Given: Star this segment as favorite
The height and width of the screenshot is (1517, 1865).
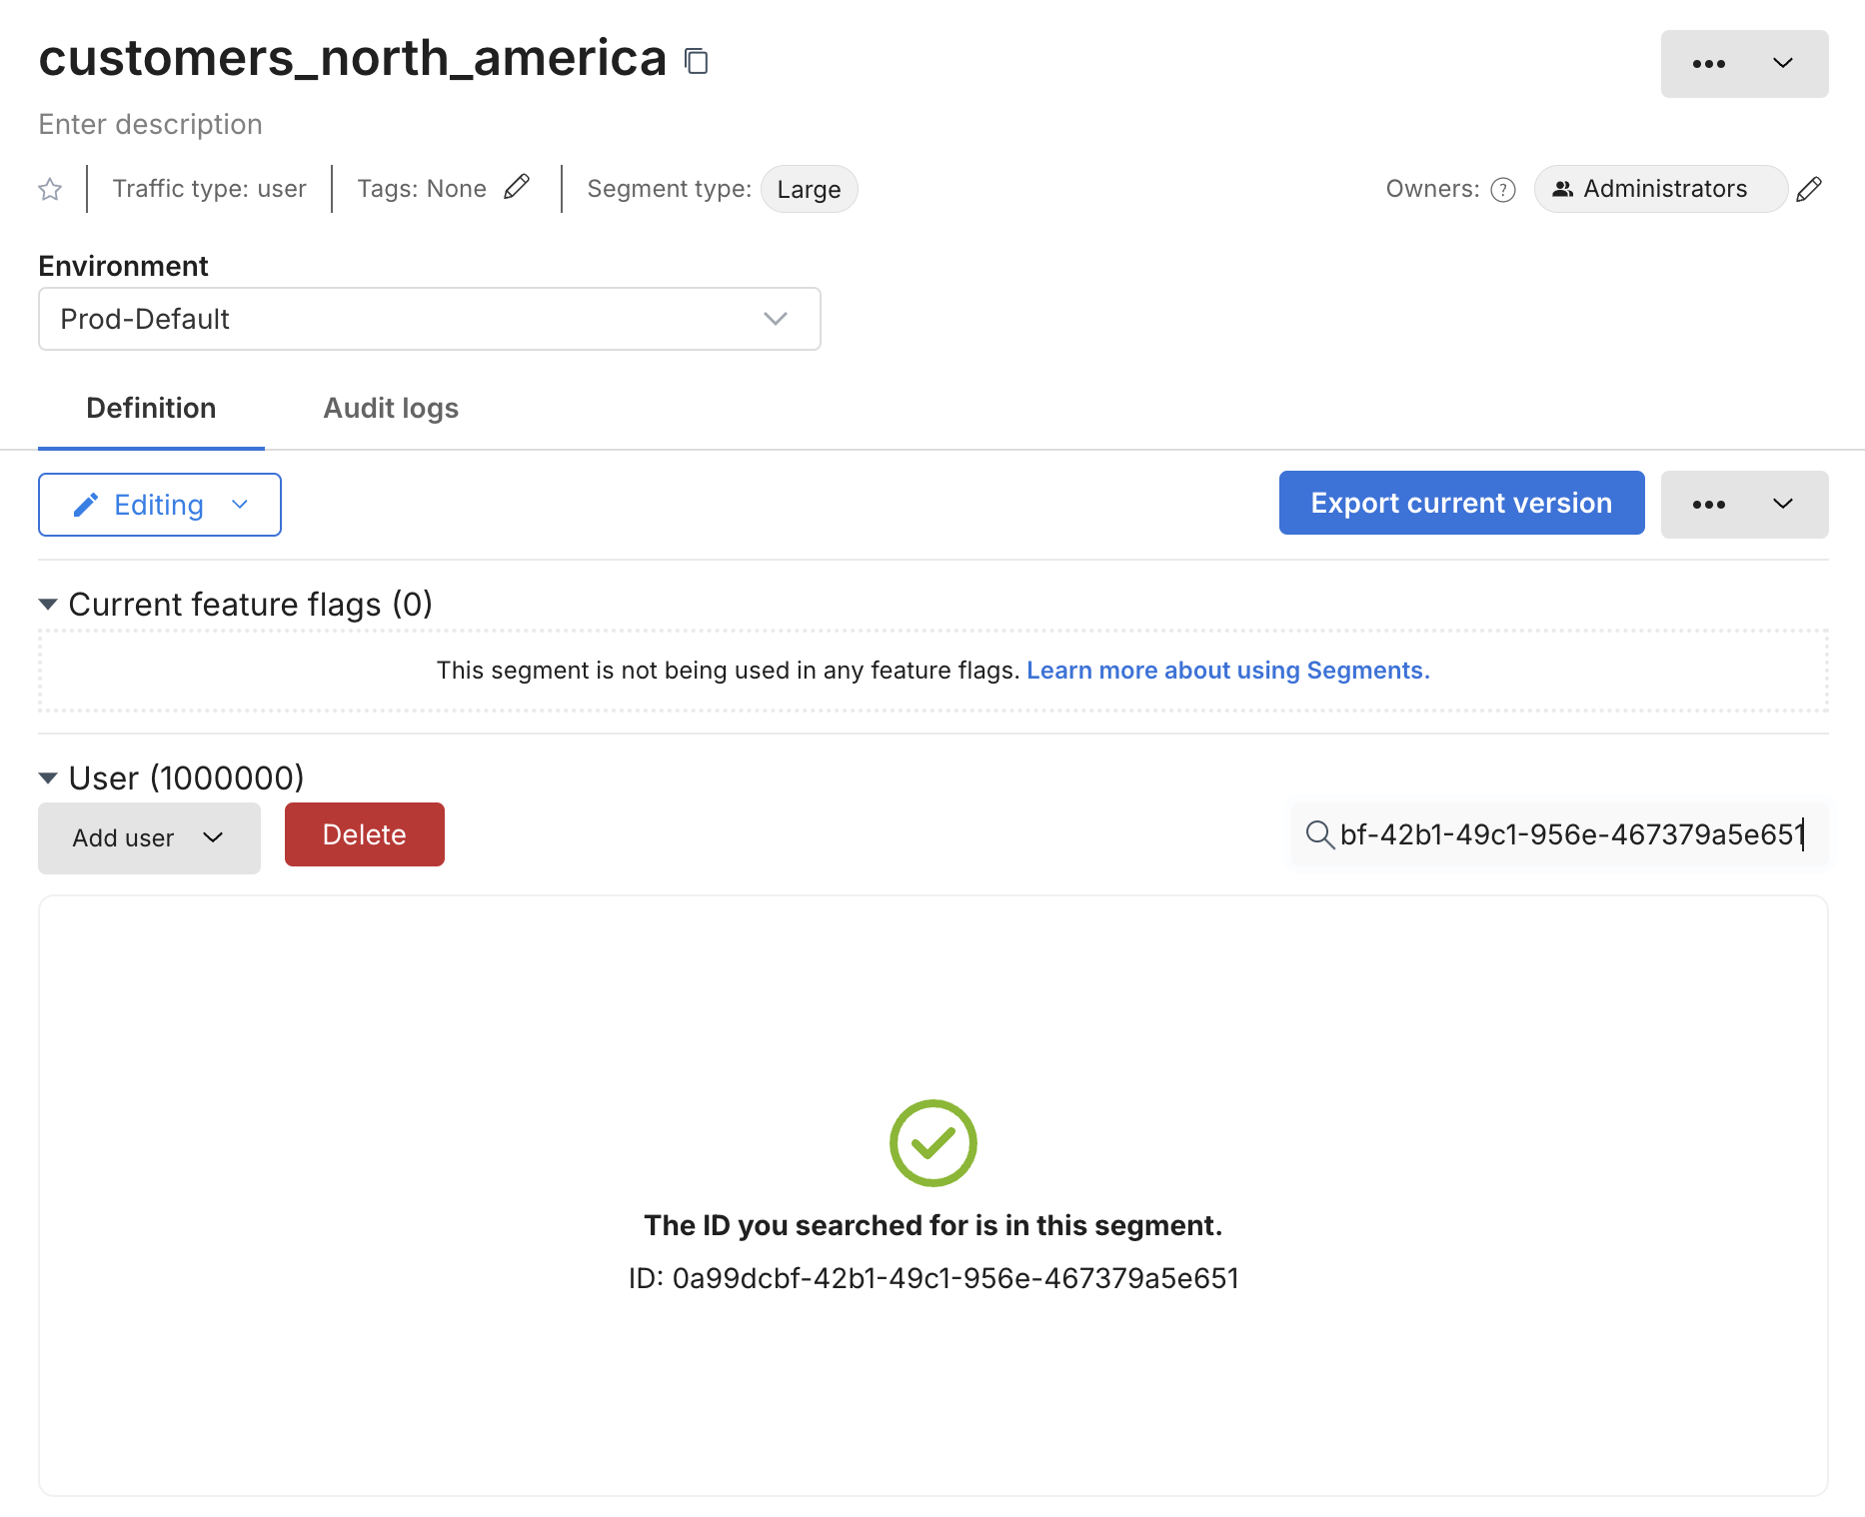Looking at the screenshot, I should (x=50, y=189).
